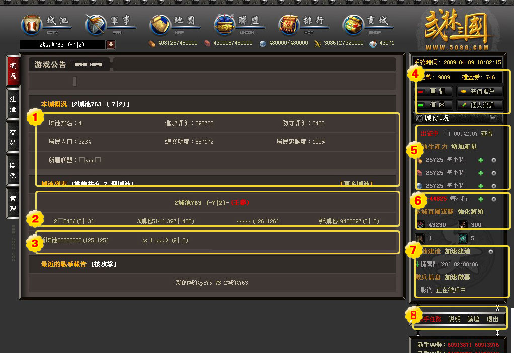The image size is (514, 353).
Task: Click the 城池排名：4 ranking text
Action: tap(65, 123)
